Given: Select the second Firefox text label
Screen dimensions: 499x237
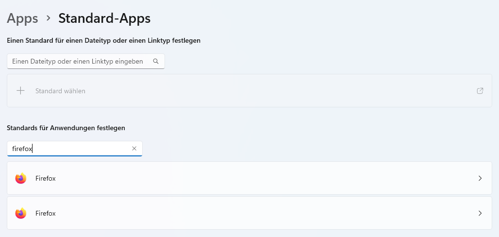Looking at the screenshot, I should (x=46, y=213).
